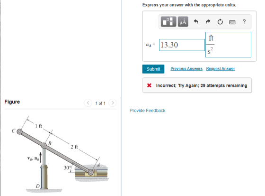Click the red X incorrect icon
The image size is (265, 196).
[x=149, y=85]
